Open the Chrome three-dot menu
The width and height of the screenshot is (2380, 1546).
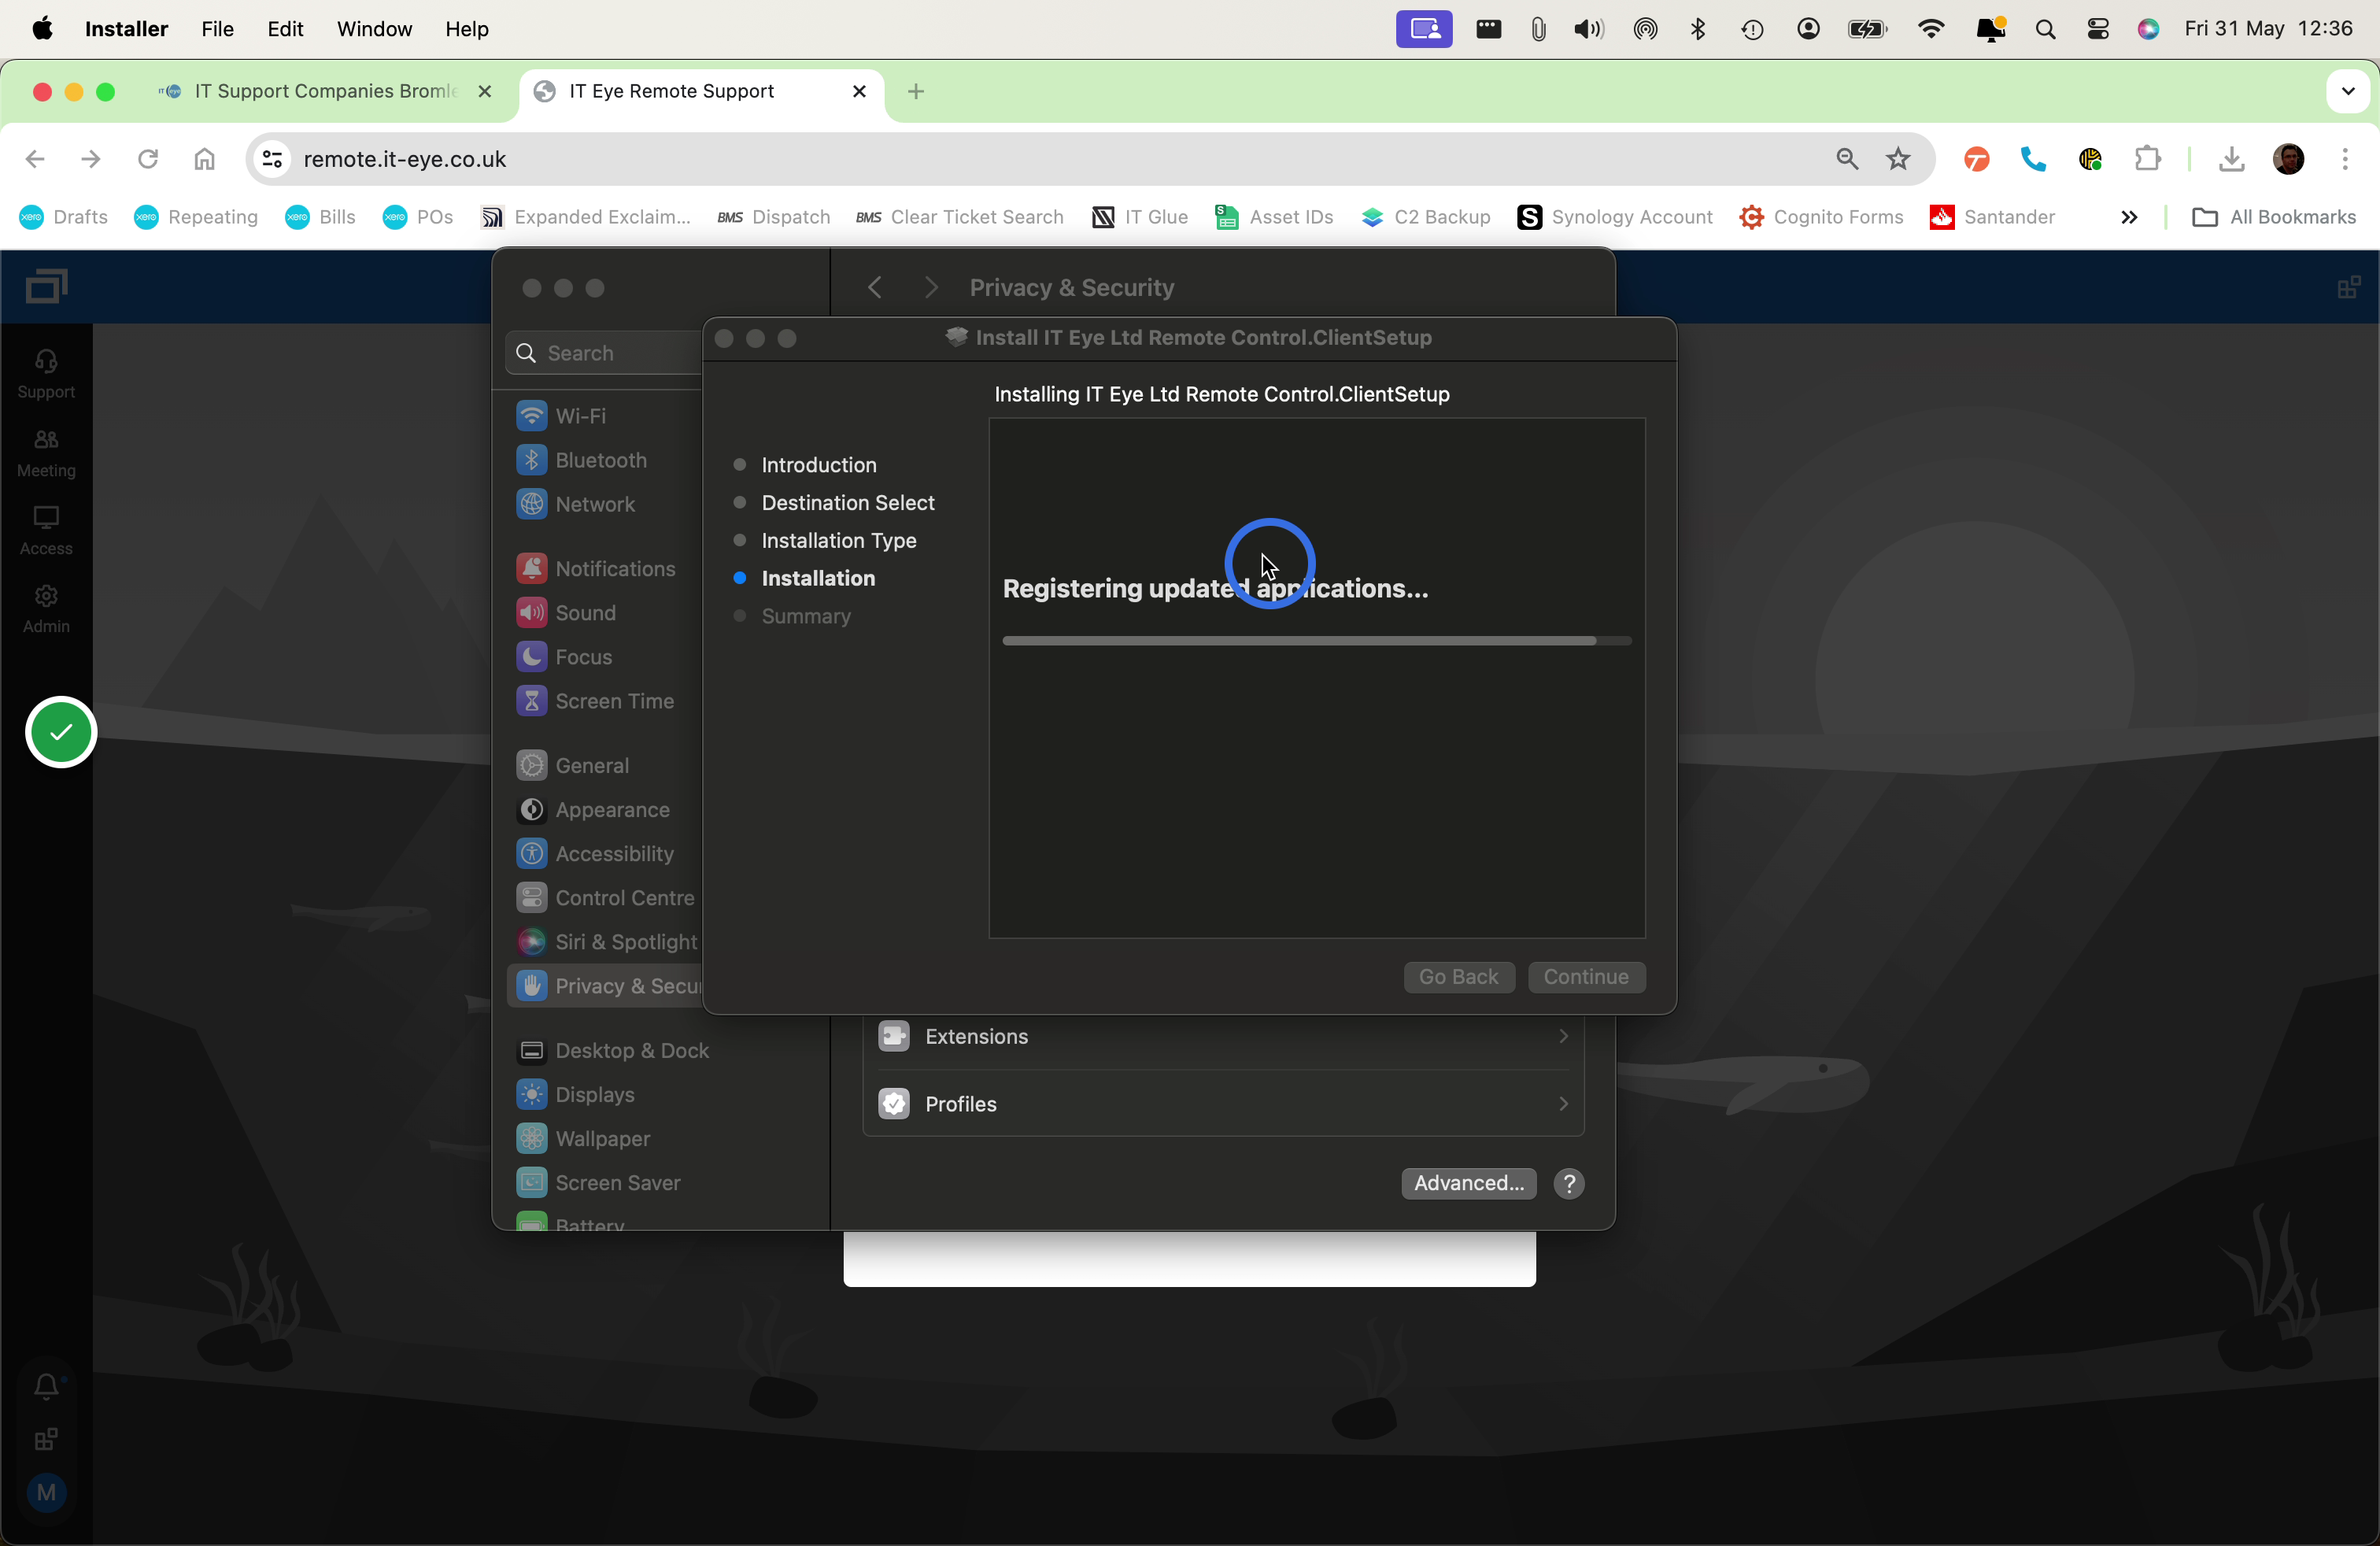click(x=2344, y=159)
